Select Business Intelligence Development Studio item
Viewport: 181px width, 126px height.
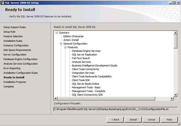click(95, 65)
